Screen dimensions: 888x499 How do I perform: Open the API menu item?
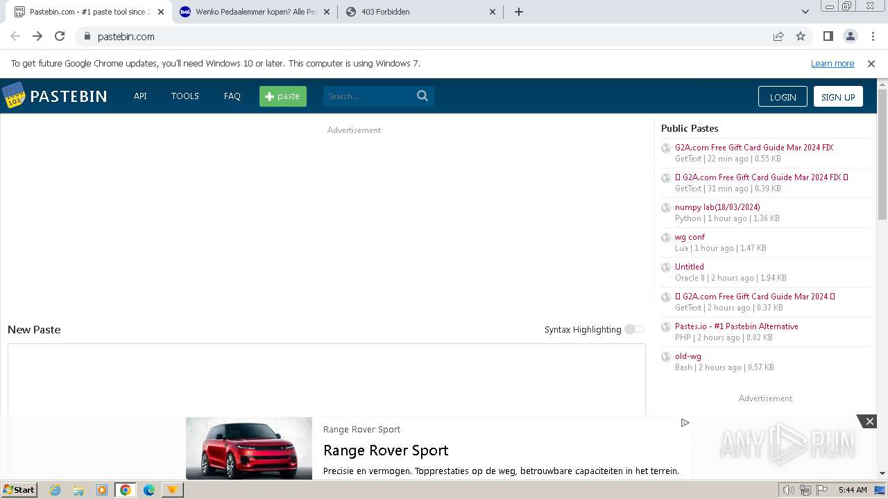click(x=140, y=96)
